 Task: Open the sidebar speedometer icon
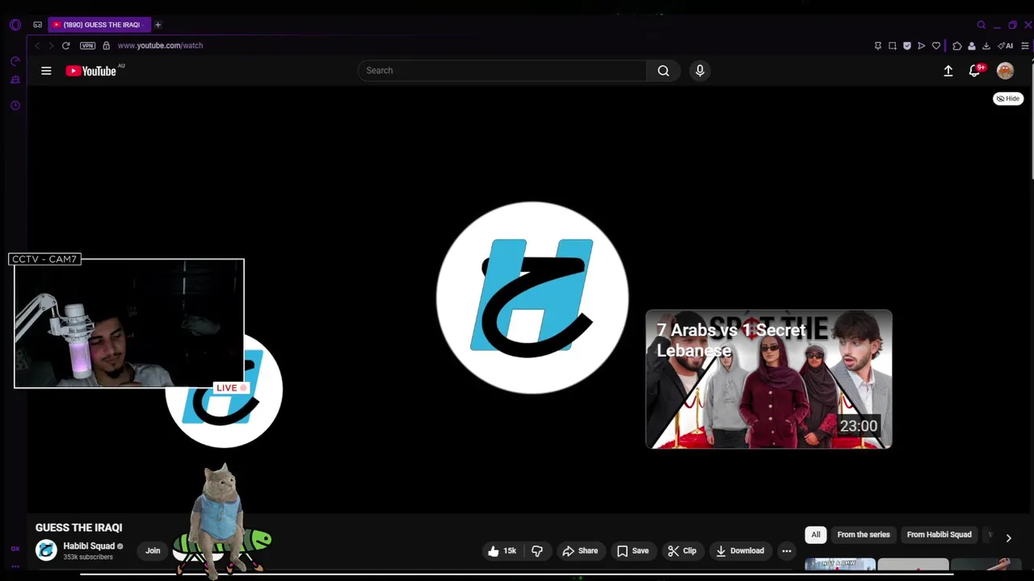pos(15,61)
